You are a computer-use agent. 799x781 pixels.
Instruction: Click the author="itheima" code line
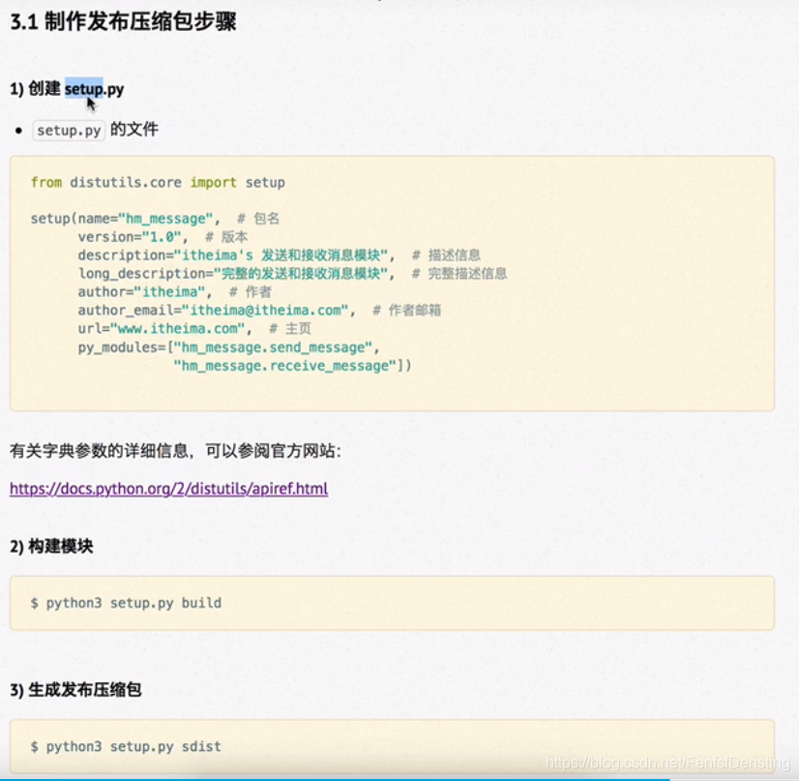(175, 292)
